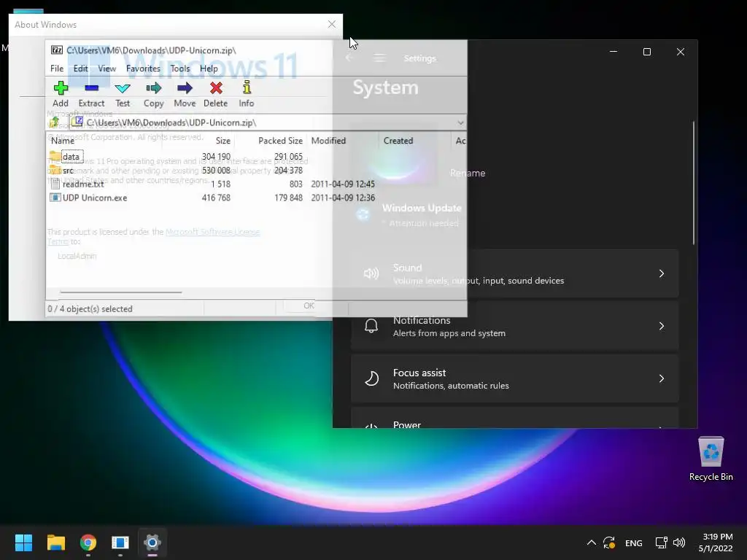Sort by the Size column header
Image resolution: width=747 pixels, height=560 pixels.
pos(223,141)
